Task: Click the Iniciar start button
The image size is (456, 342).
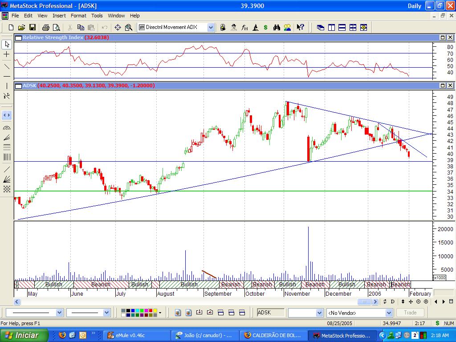Action: (x=21, y=335)
